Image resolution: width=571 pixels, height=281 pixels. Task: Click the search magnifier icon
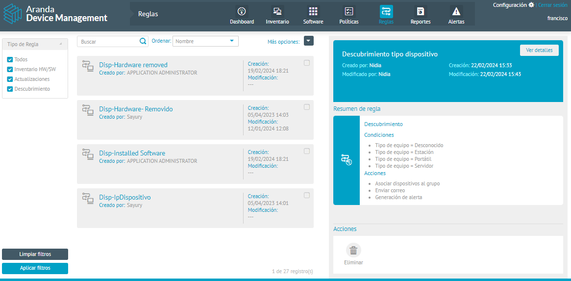pos(143,42)
